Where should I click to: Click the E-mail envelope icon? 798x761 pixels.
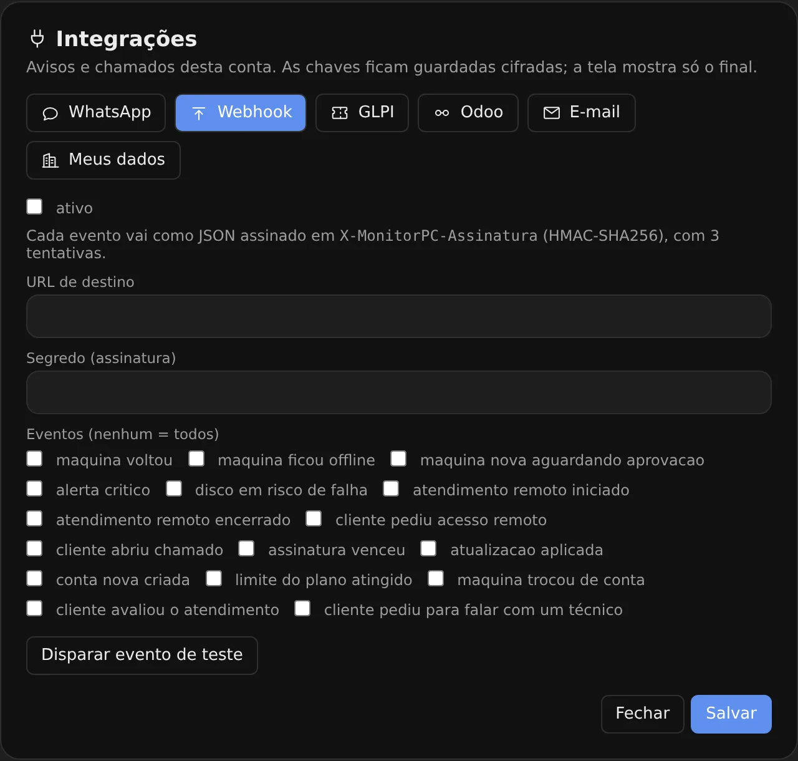(x=552, y=113)
